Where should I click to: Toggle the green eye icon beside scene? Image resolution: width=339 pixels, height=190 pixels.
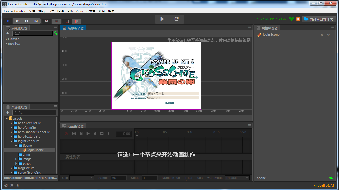[331, 178]
